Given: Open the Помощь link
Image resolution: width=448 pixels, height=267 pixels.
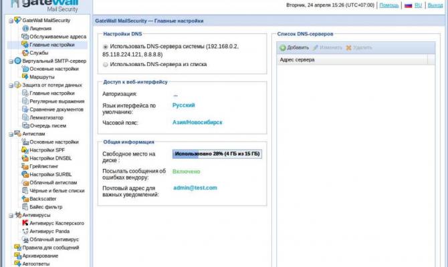Looking at the screenshot, I should click(389, 5).
